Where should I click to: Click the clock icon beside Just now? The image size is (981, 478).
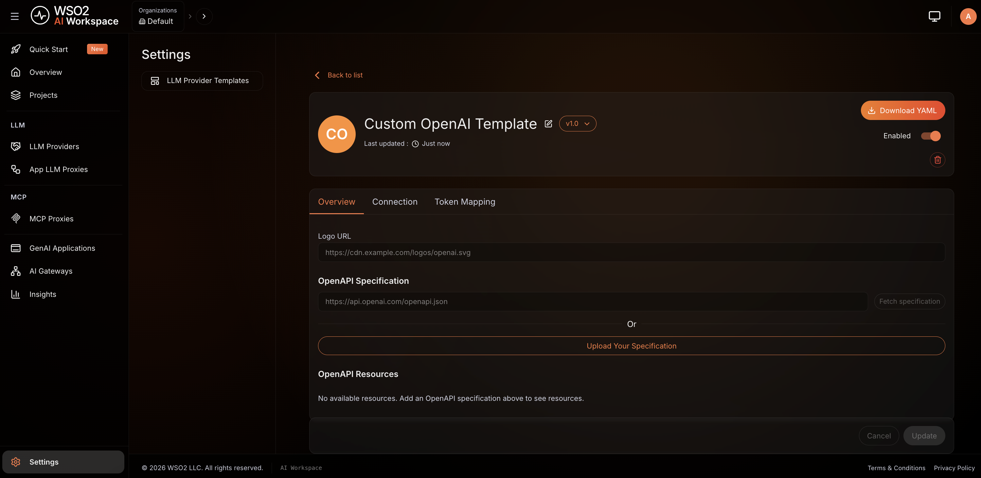(x=415, y=144)
